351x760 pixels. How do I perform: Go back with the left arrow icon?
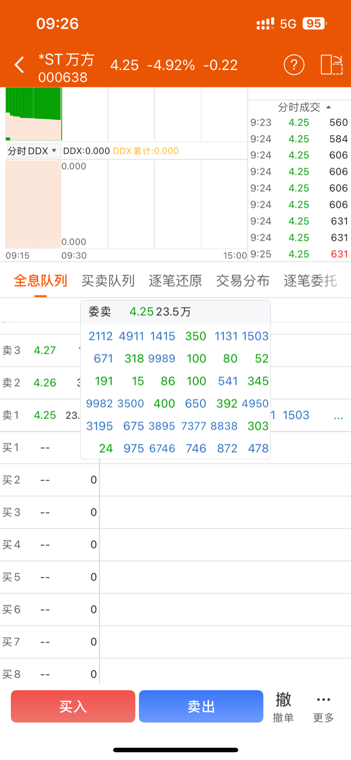click(19, 65)
